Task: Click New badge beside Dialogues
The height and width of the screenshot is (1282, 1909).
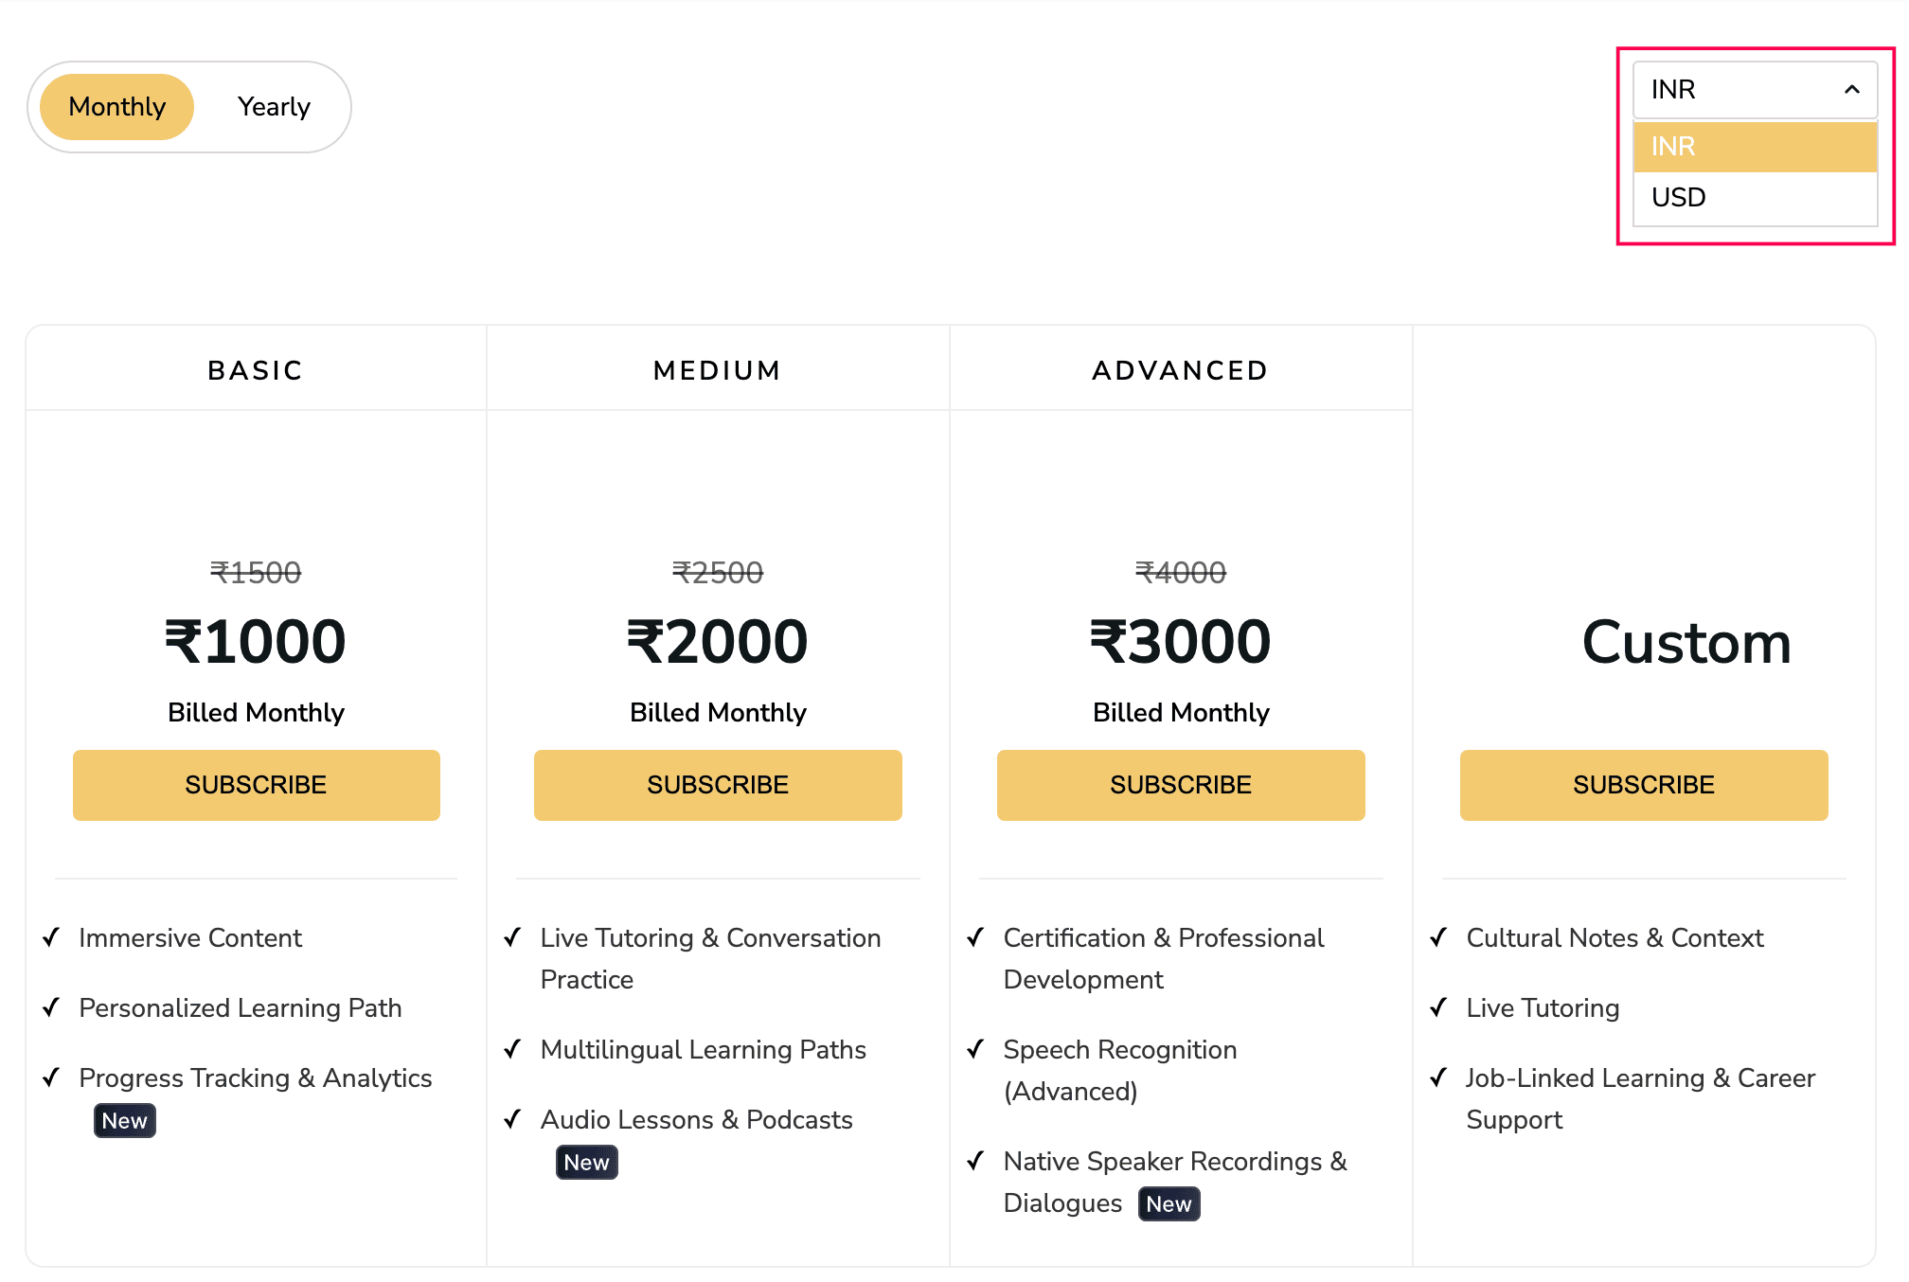Action: point(1169,1204)
